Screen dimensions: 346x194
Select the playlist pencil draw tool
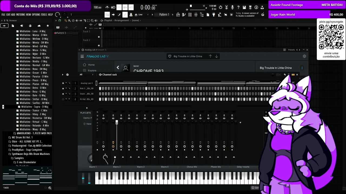coord(65,20)
